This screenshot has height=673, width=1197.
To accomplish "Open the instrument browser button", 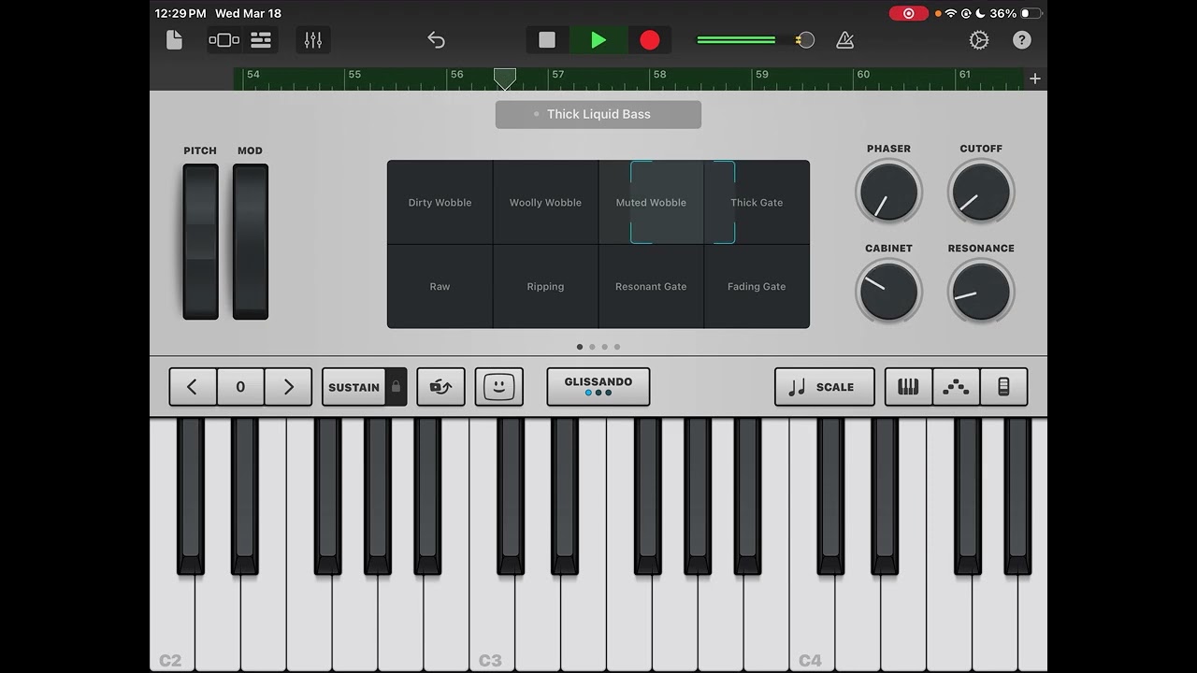I will click(x=224, y=40).
